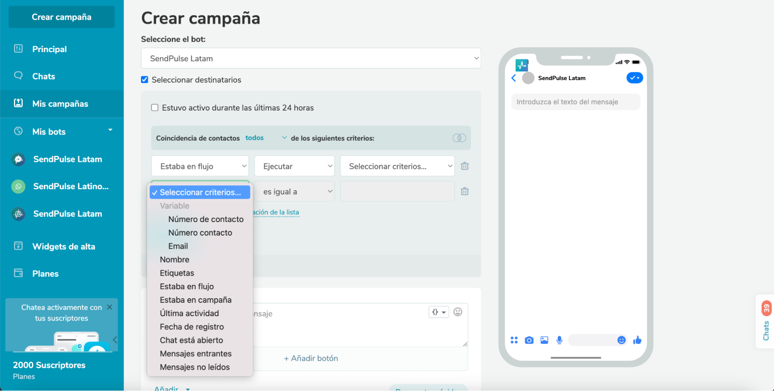Image resolution: width=774 pixels, height=391 pixels.
Task: Click the camera icon in phone preview
Action: point(529,340)
